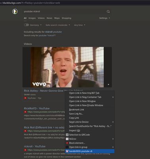Expand Open Link in New Container Tab submenu arrow

[x=113, y=97]
